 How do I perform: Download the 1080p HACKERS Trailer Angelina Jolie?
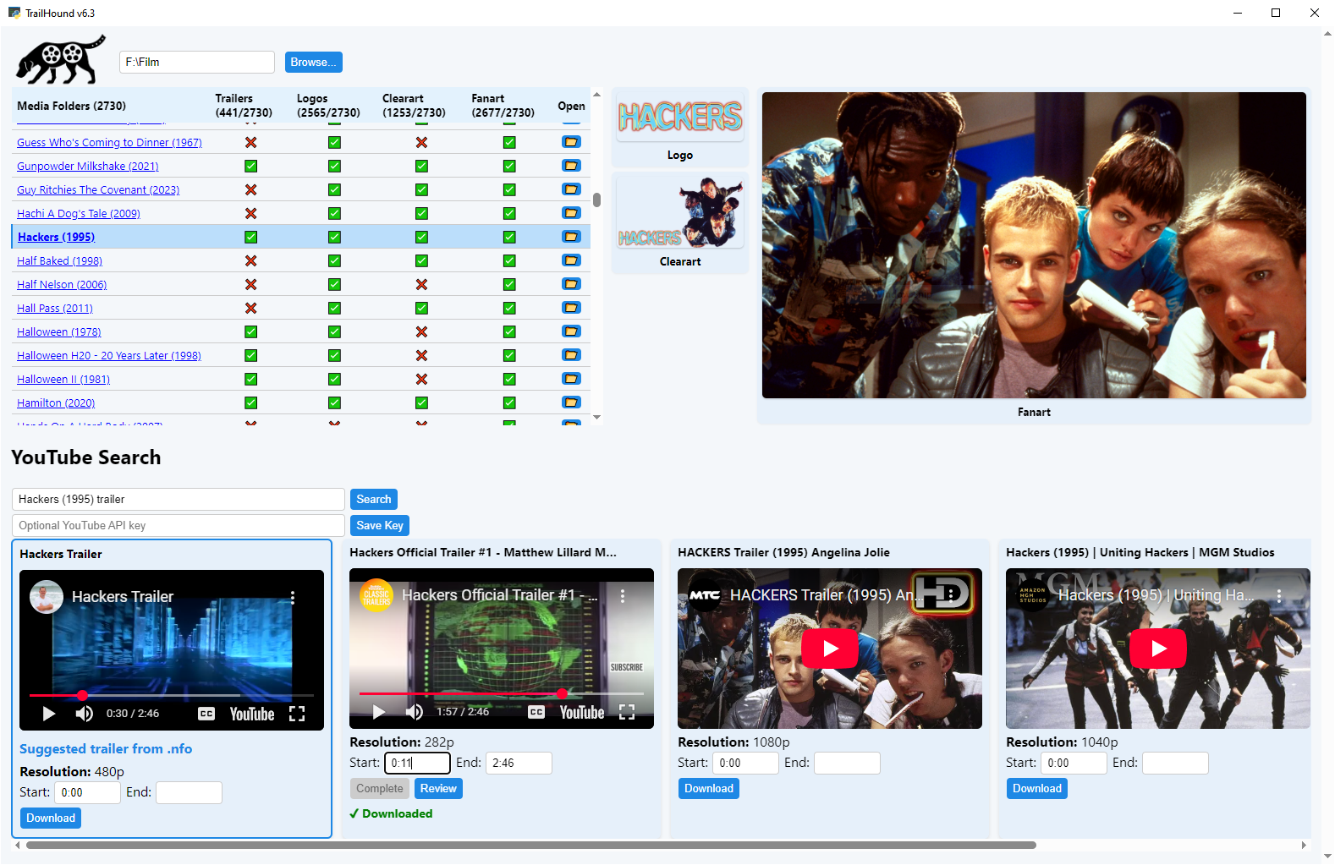click(x=709, y=788)
